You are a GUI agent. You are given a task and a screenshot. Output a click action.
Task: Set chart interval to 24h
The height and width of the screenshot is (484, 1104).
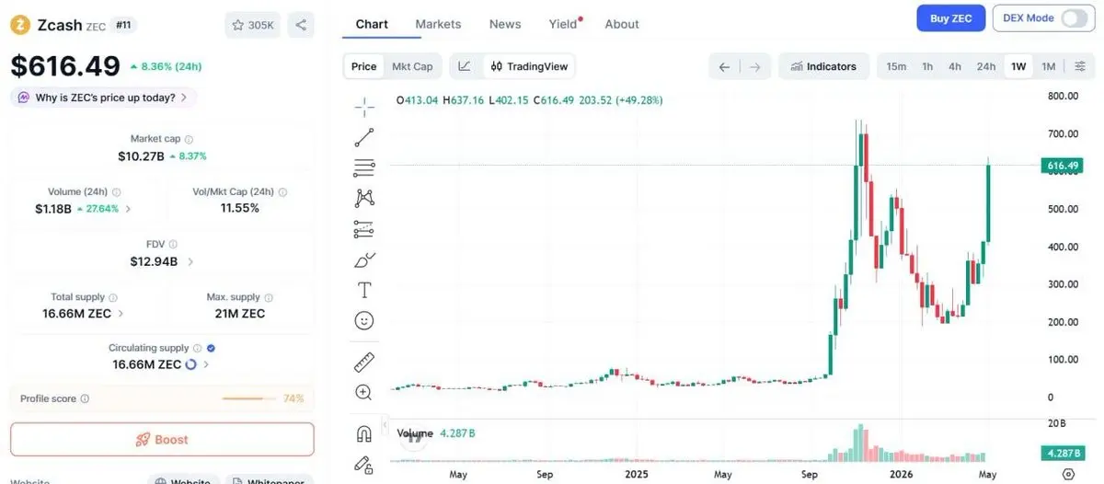click(986, 66)
